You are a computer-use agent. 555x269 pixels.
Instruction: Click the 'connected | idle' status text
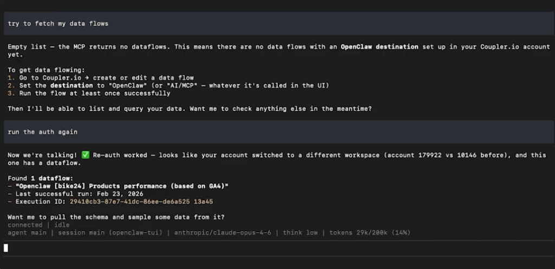coord(38,225)
